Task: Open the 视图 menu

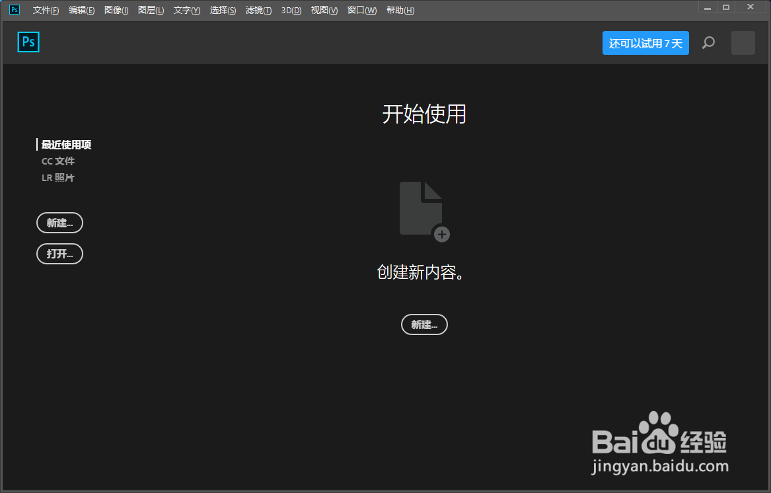Action: (x=324, y=10)
